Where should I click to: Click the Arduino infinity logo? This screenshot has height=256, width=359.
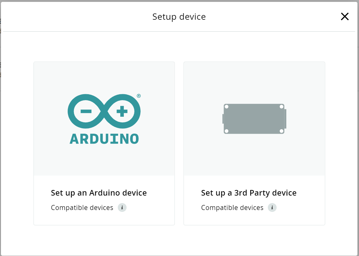point(104,111)
